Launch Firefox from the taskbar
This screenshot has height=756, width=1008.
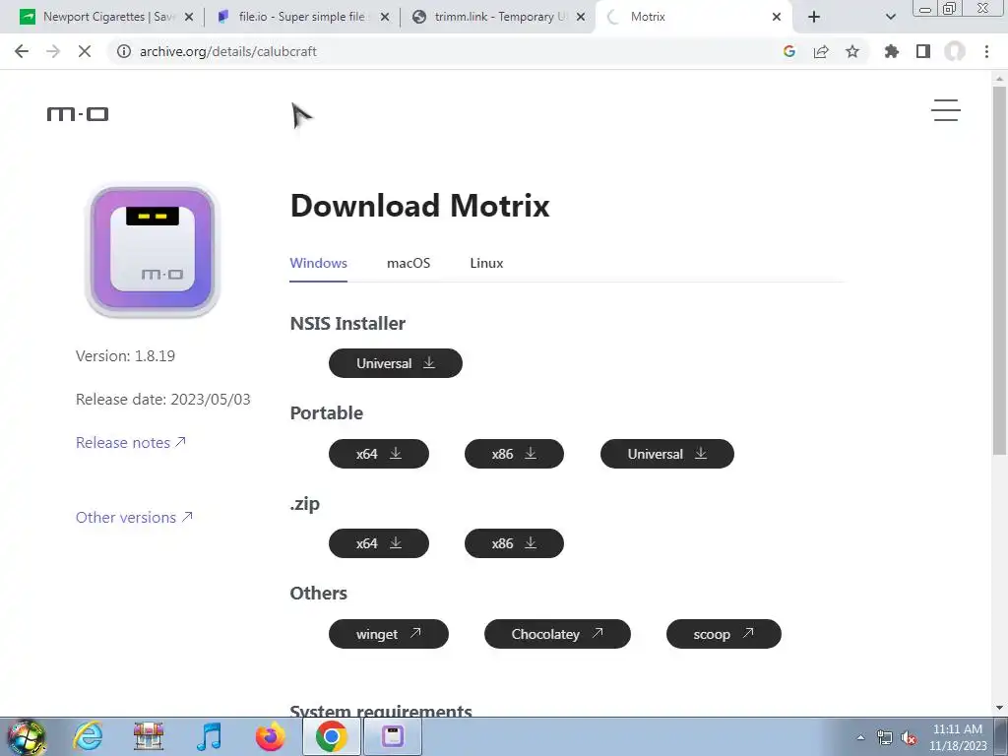(270, 736)
